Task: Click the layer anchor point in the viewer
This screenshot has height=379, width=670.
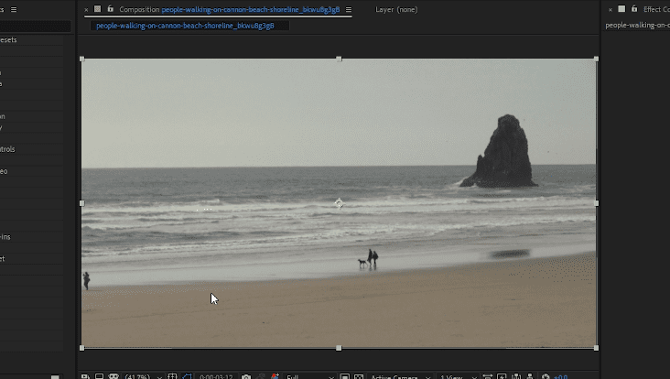Action: [x=339, y=203]
